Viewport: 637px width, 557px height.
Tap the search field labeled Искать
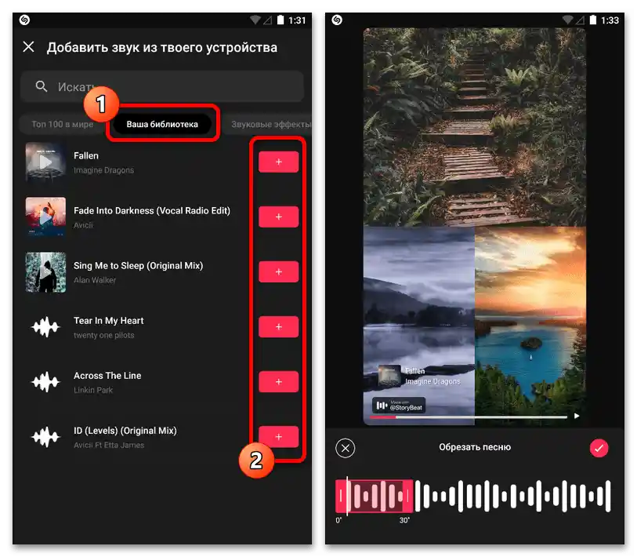tap(162, 86)
